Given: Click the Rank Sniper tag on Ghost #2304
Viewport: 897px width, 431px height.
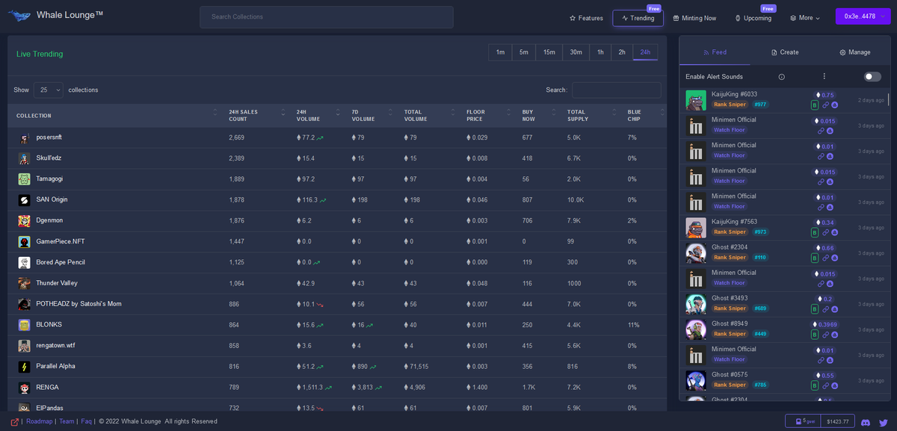Looking at the screenshot, I should [730, 258].
